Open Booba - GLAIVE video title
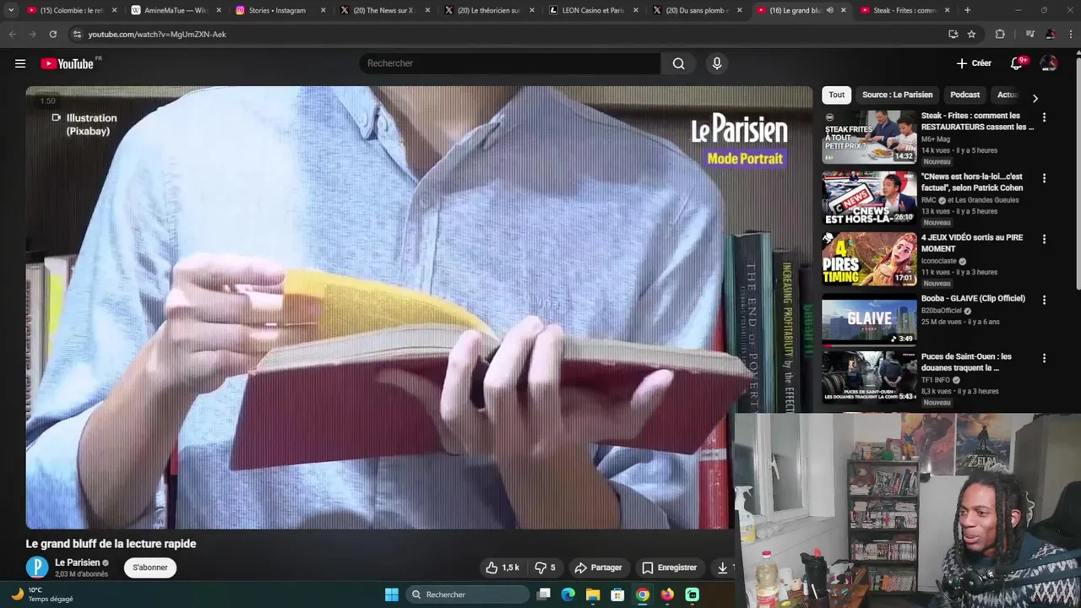The width and height of the screenshot is (1081, 608). pyautogui.click(x=973, y=298)
